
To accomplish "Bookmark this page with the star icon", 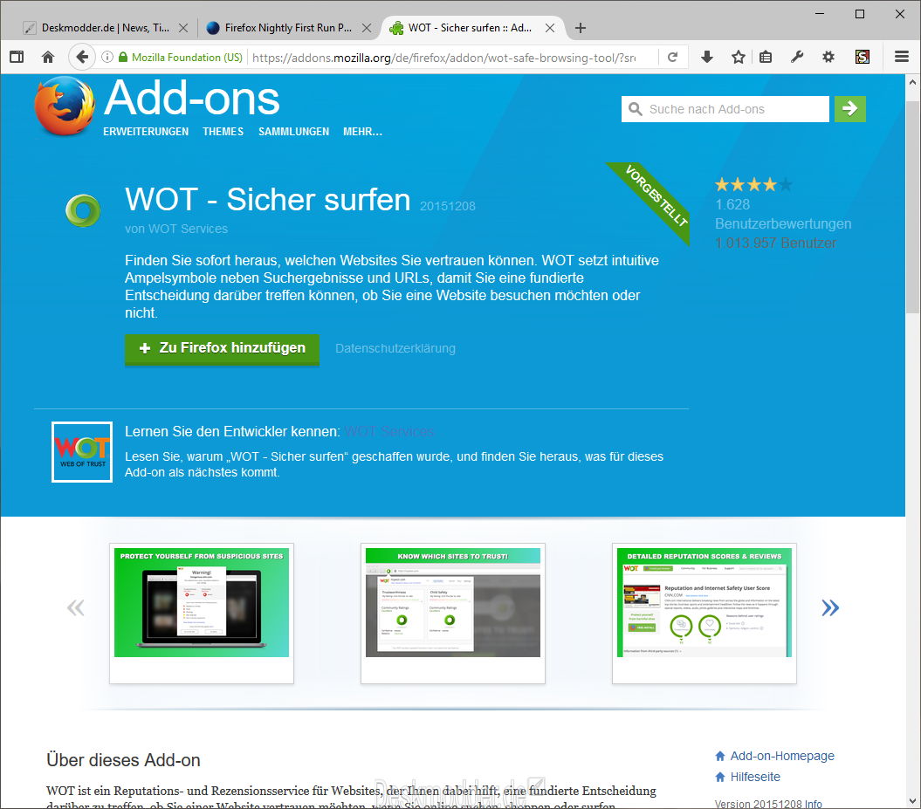I will click(x=739, y=57).
